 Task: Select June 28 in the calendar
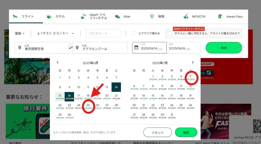tap(116, 106)
